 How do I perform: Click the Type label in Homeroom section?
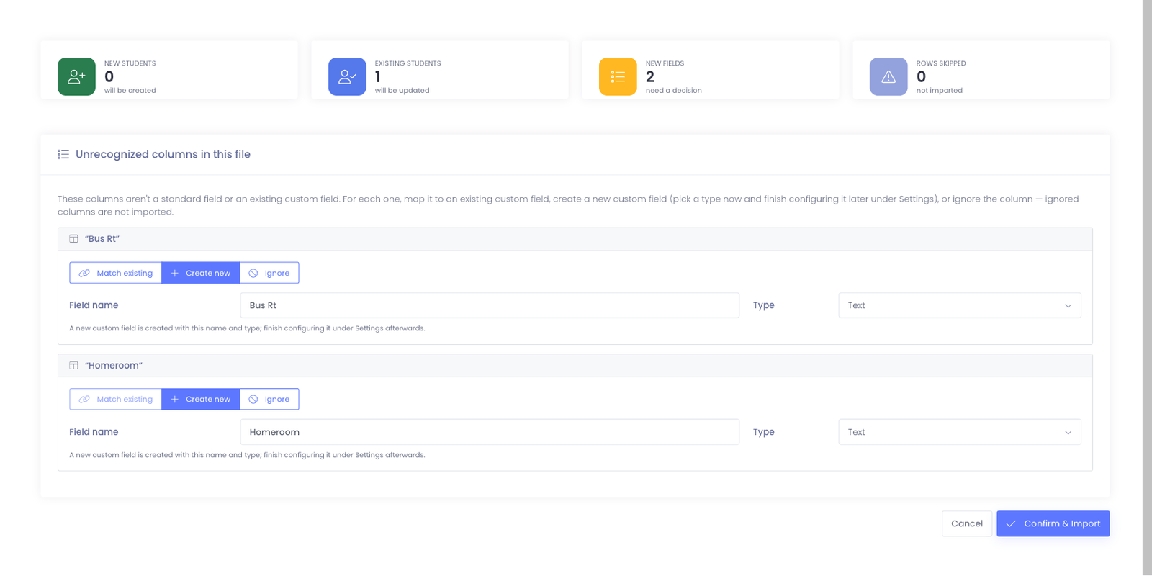763,432
